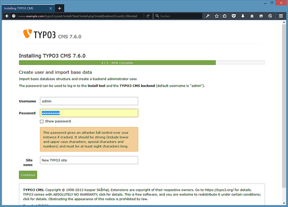Viewport: 288px width, 207px height.
Task: Open a new tab with plus button
Action: tap(60, 8)
